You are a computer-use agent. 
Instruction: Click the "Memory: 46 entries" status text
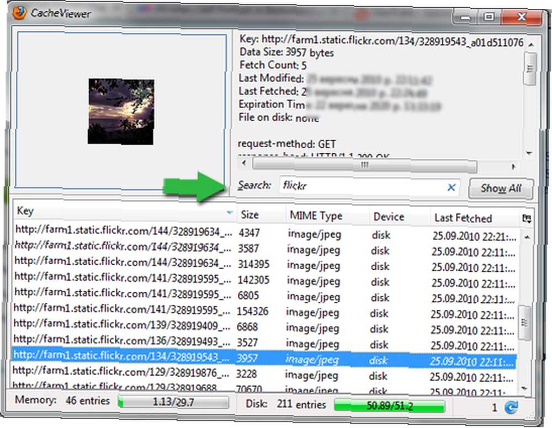click(x=62, y=400)
